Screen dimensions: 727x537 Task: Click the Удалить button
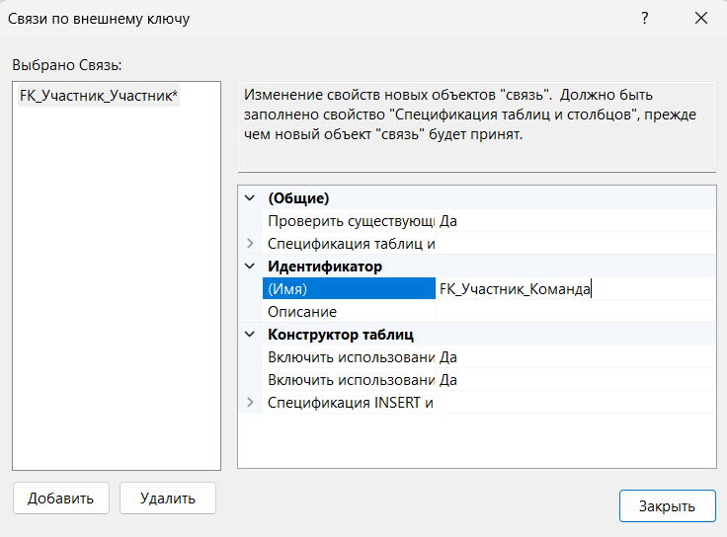point(168,499)
